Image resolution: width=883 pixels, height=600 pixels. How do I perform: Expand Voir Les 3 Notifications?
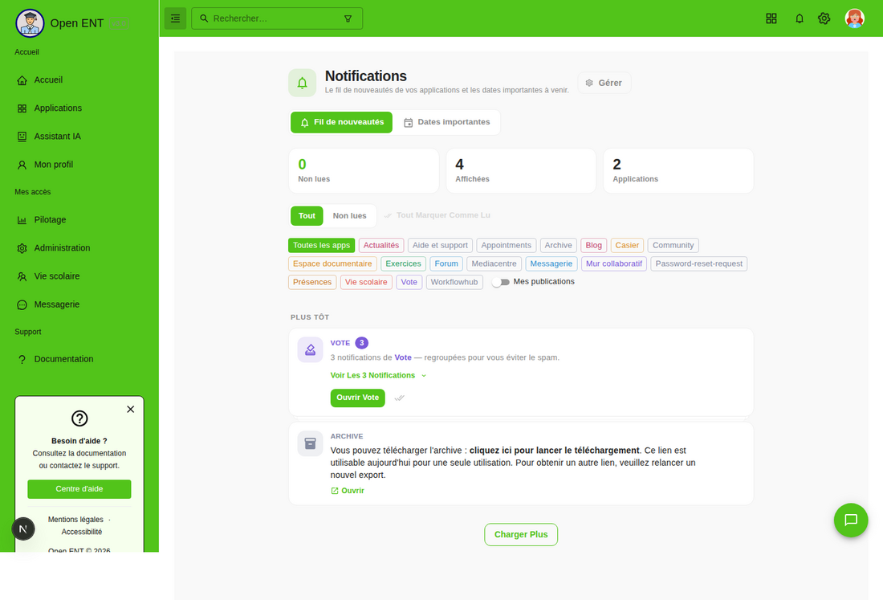coord(378,375)
